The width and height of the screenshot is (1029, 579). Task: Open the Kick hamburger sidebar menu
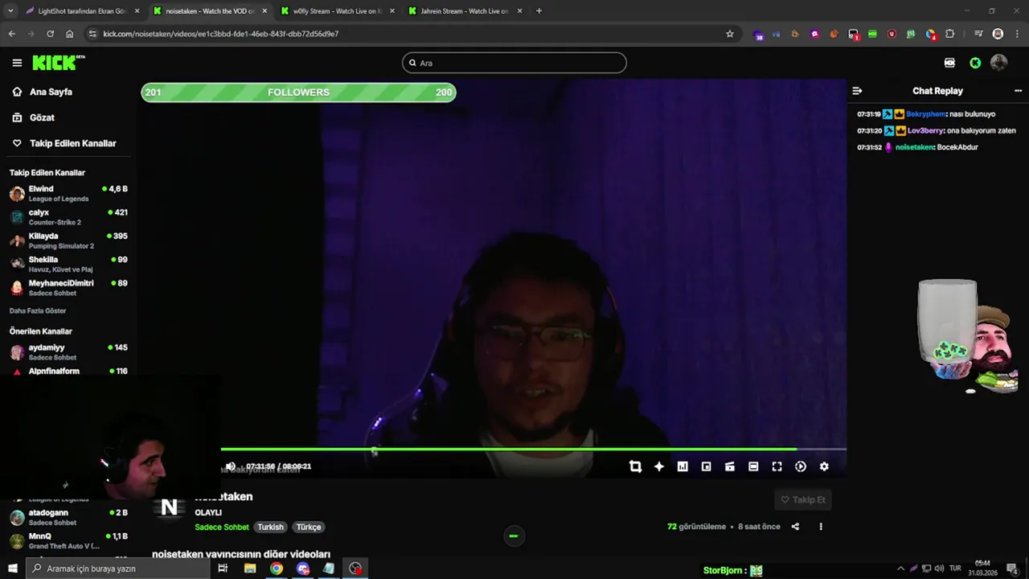click(17, 63)
